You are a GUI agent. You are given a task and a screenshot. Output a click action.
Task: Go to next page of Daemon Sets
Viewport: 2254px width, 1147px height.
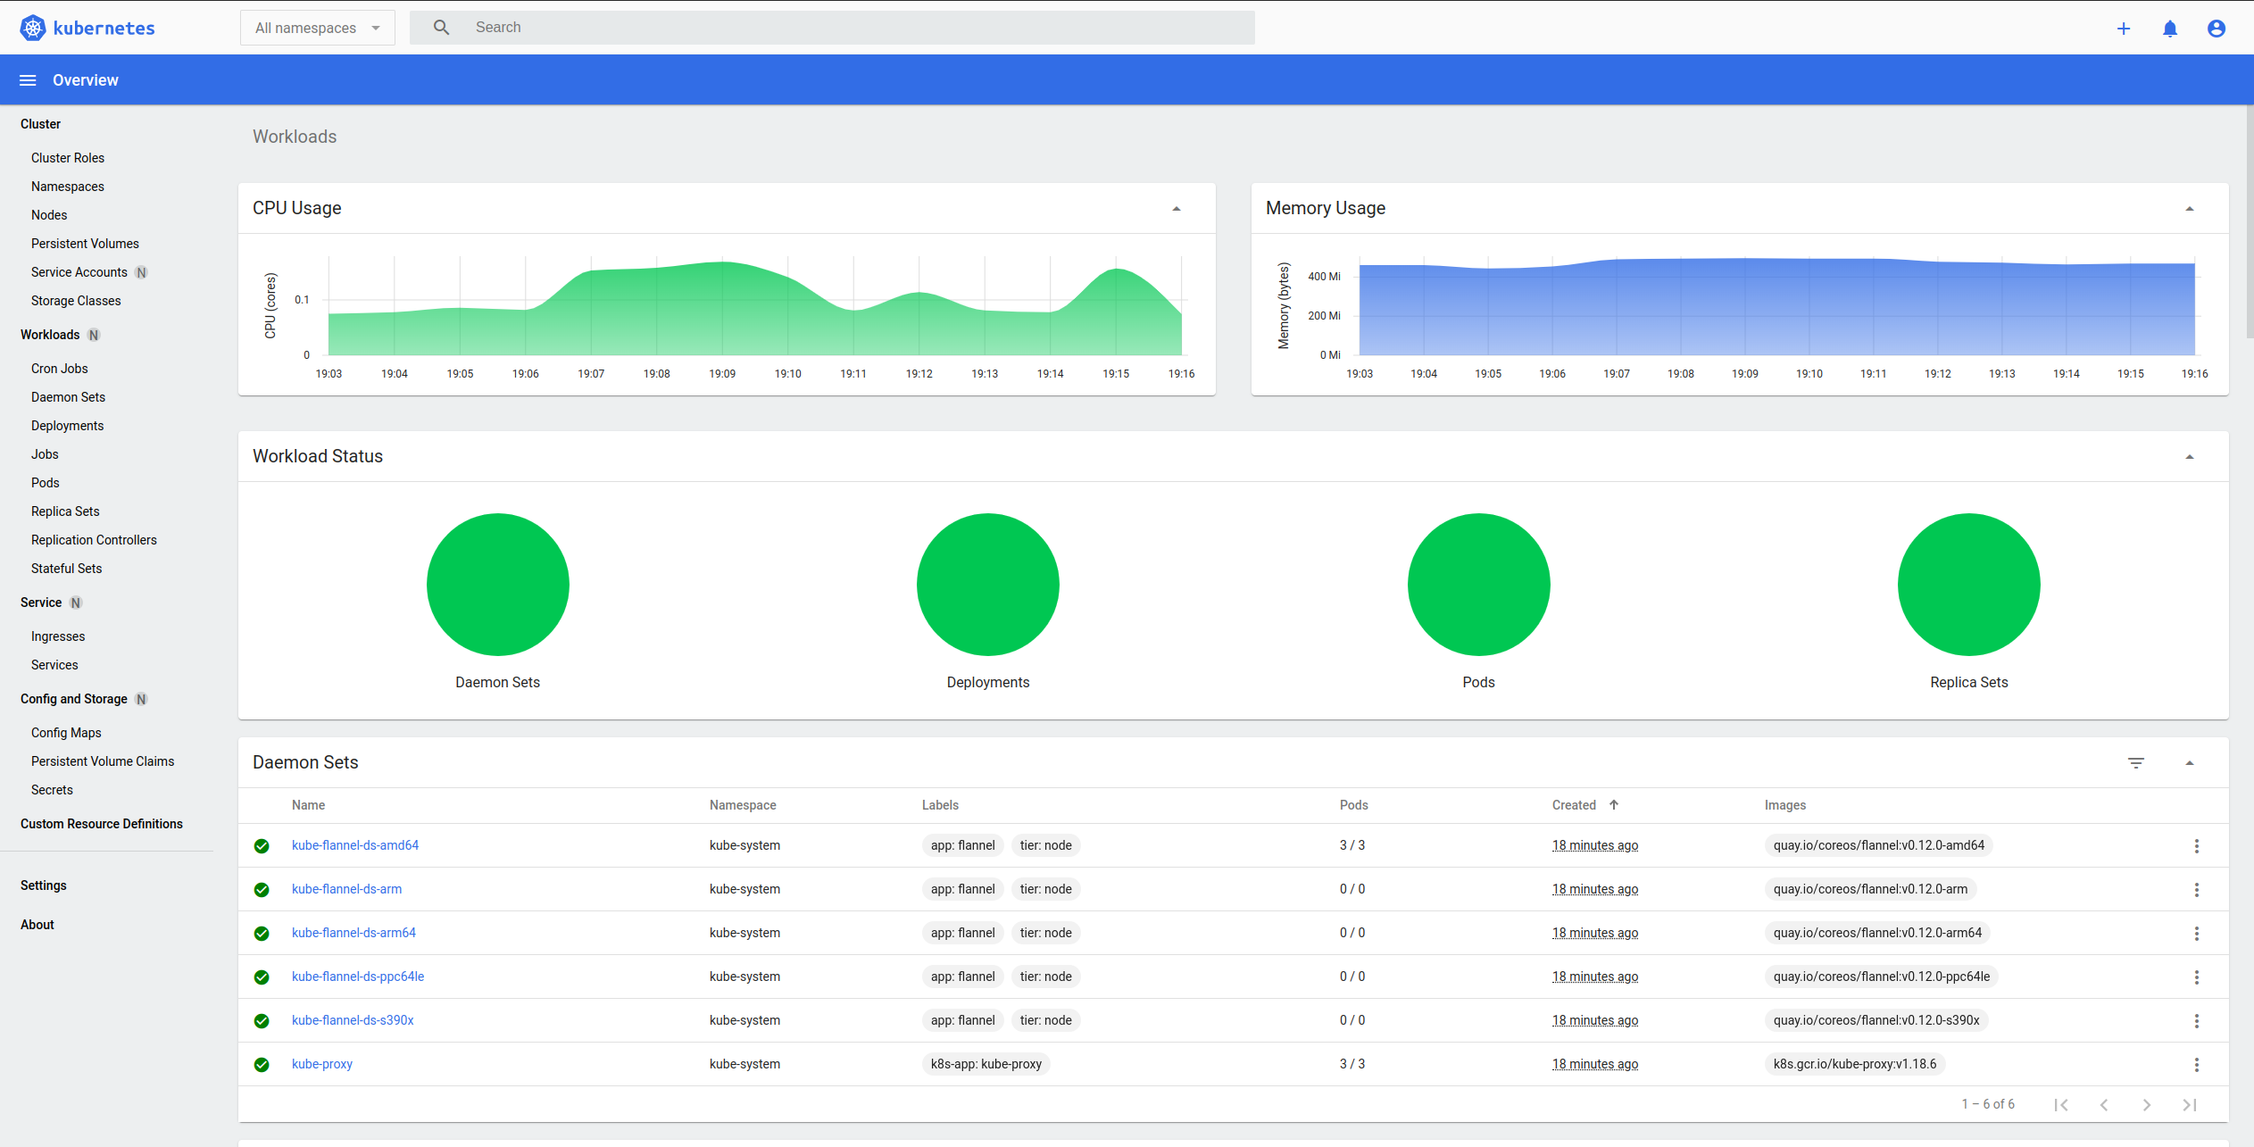tap(2147, 1105)
